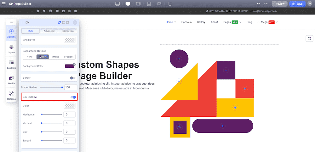Toggle the Box Shadow switch off
315x152 pixels.
(73, 97)
